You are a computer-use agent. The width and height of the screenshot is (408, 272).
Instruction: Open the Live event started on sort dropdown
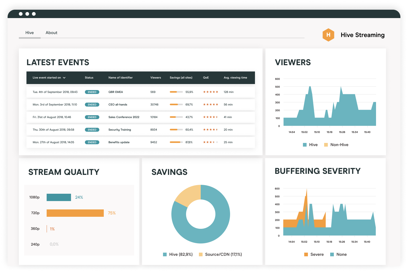click(65, 78)
